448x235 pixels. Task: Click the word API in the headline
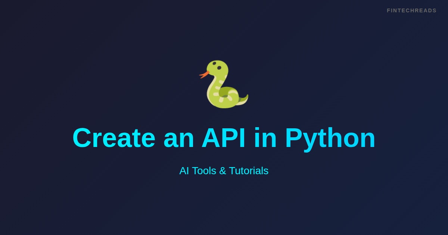click(224, 137)
